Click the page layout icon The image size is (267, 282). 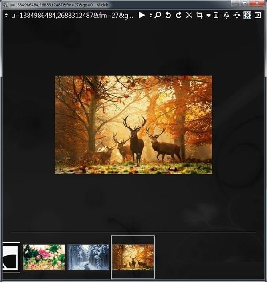[216, 15]
